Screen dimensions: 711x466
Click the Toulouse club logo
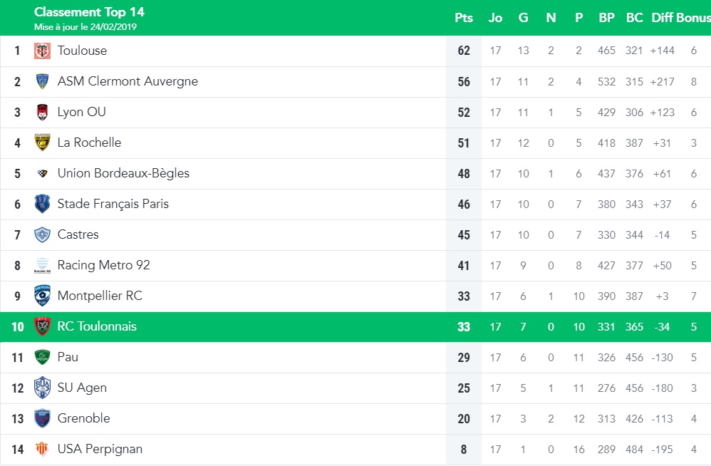coord(42,51)
